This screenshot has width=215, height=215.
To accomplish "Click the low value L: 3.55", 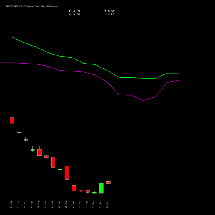I will pos(109,15).
